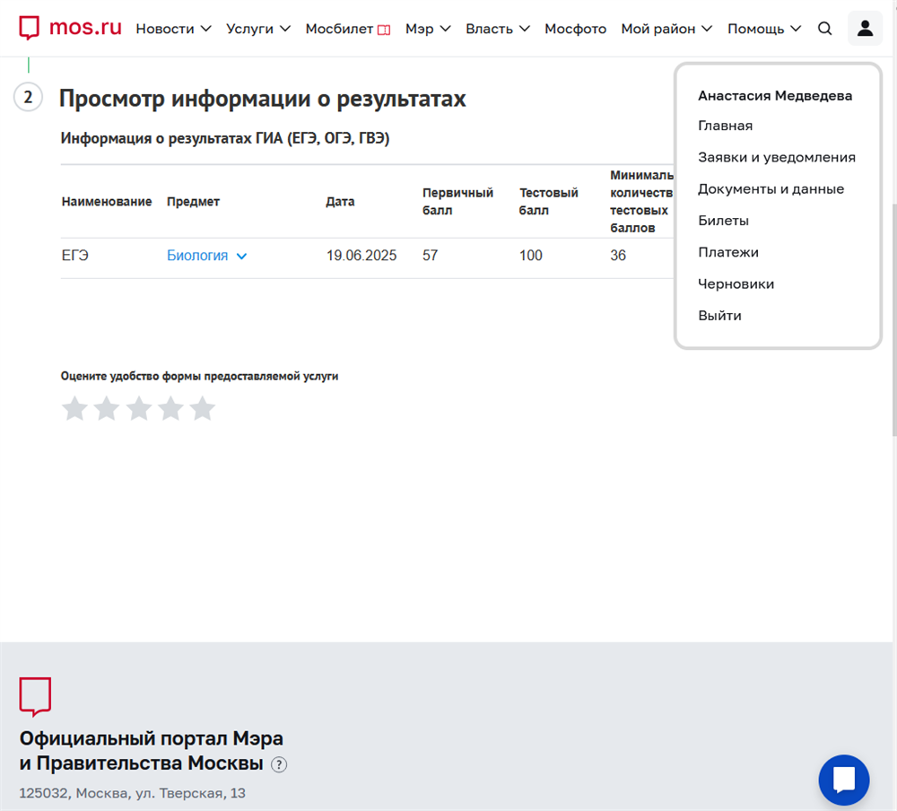The image size is (897, 811).
Task: Click the Первичный балл column header
Action: point(457,202)
